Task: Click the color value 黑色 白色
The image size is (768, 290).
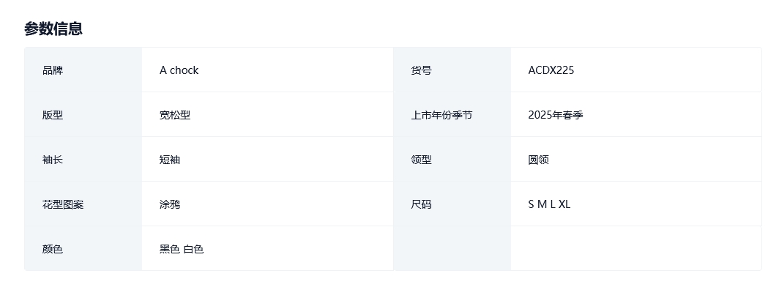Action: [x=182, y=249]
